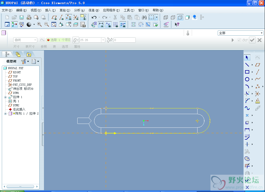Activate the arrow Select tool in the sketcher toolbar
Viewport: 265px width, 192px height.
(x=247, y=58)
